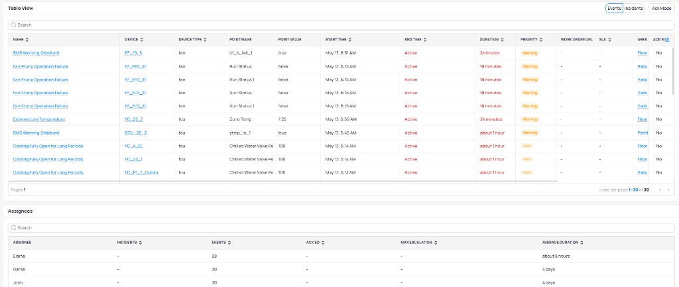
Task: Open Cooling Fully Open event for FC_4_EL
Action: [x=48, y=146]
